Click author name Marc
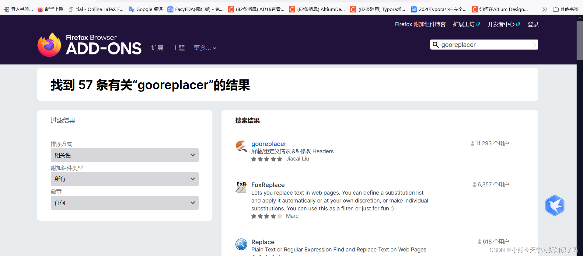 292,216
